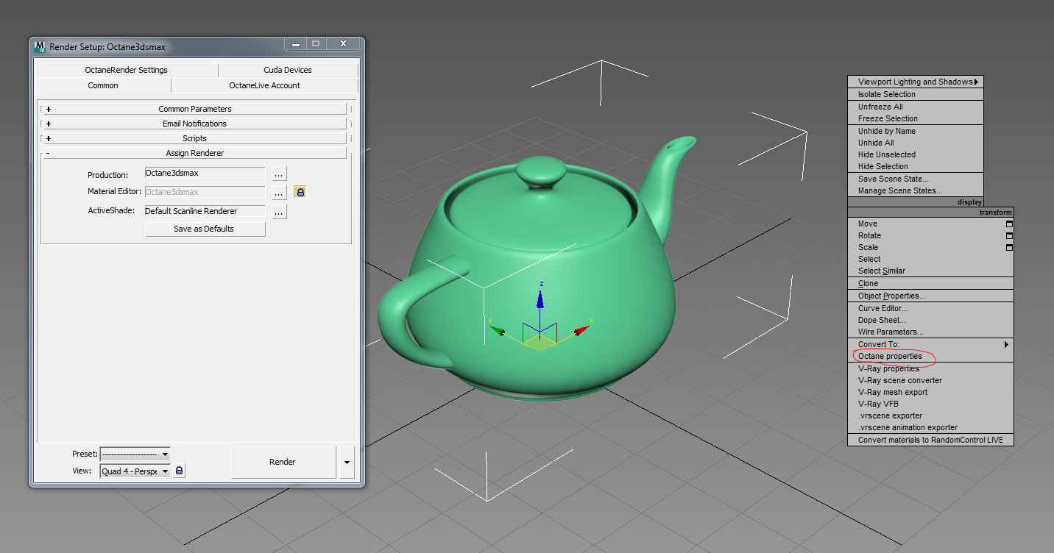Launch V-Ray scene converter
Viewport: 1054px width, 553px height.
point(930,380)
